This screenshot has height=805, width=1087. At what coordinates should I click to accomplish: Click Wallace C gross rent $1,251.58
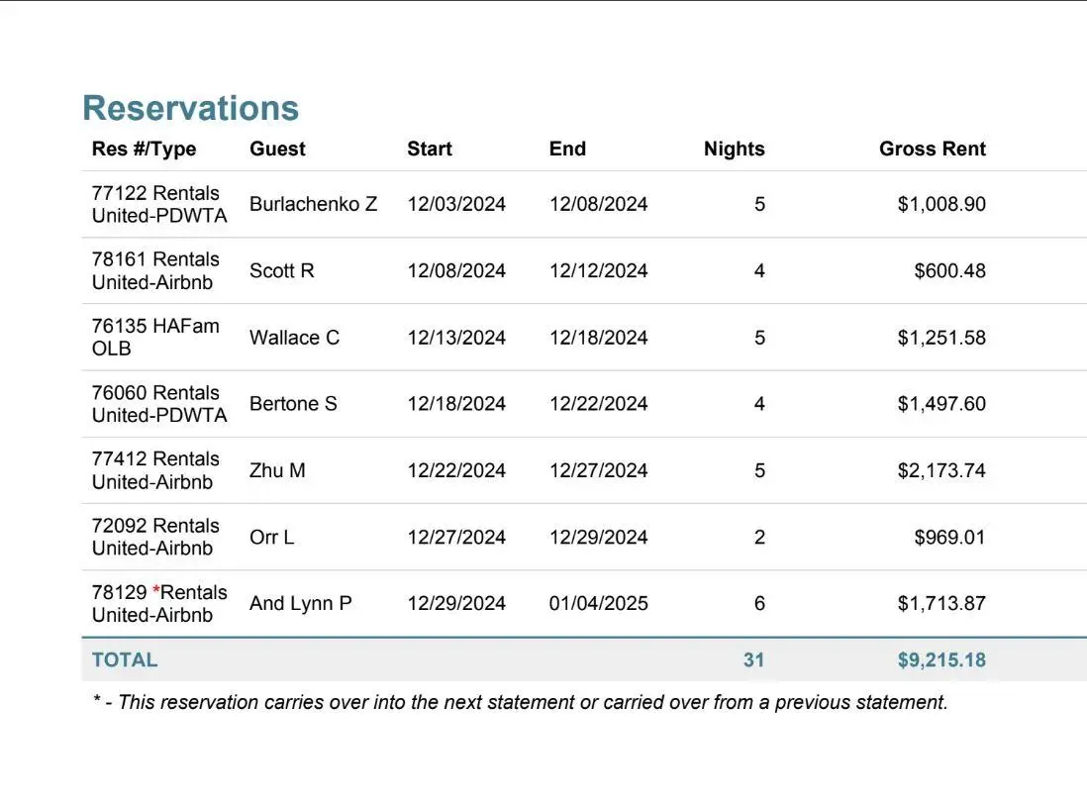tap(941, 338)
